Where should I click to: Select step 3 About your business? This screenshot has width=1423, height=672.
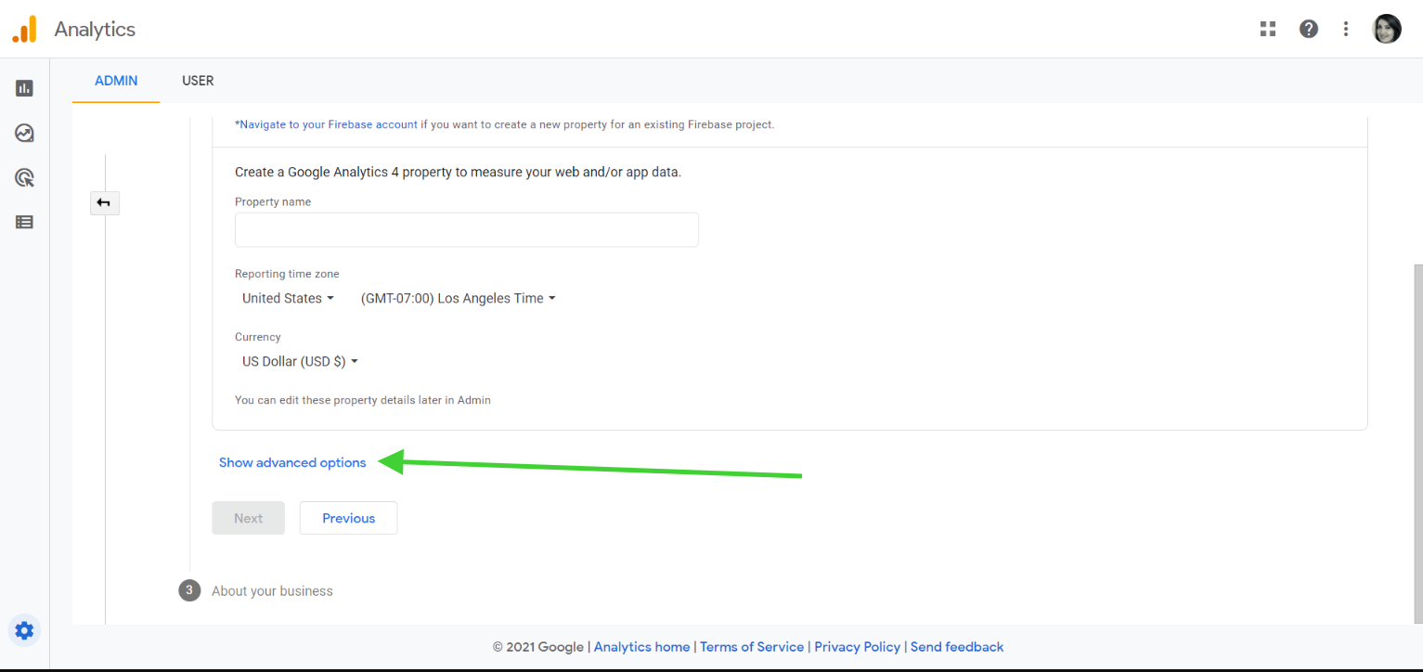[255, 590]
